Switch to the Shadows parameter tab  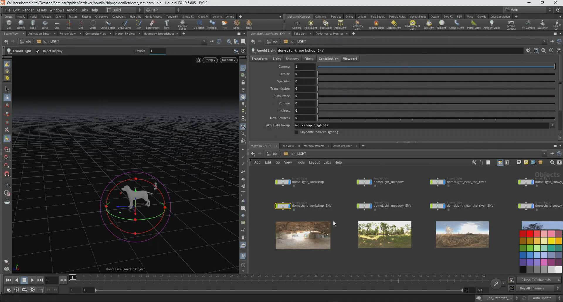[292, 59]
